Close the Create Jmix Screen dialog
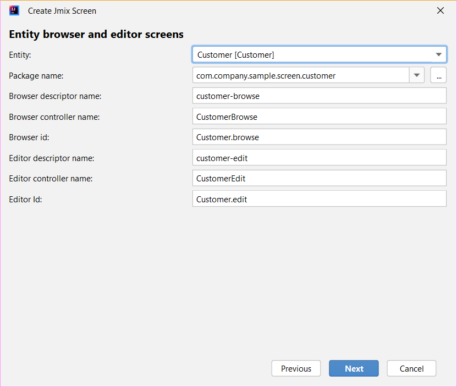The height and width of the screenshot is (387, 457). click(440, 10)
